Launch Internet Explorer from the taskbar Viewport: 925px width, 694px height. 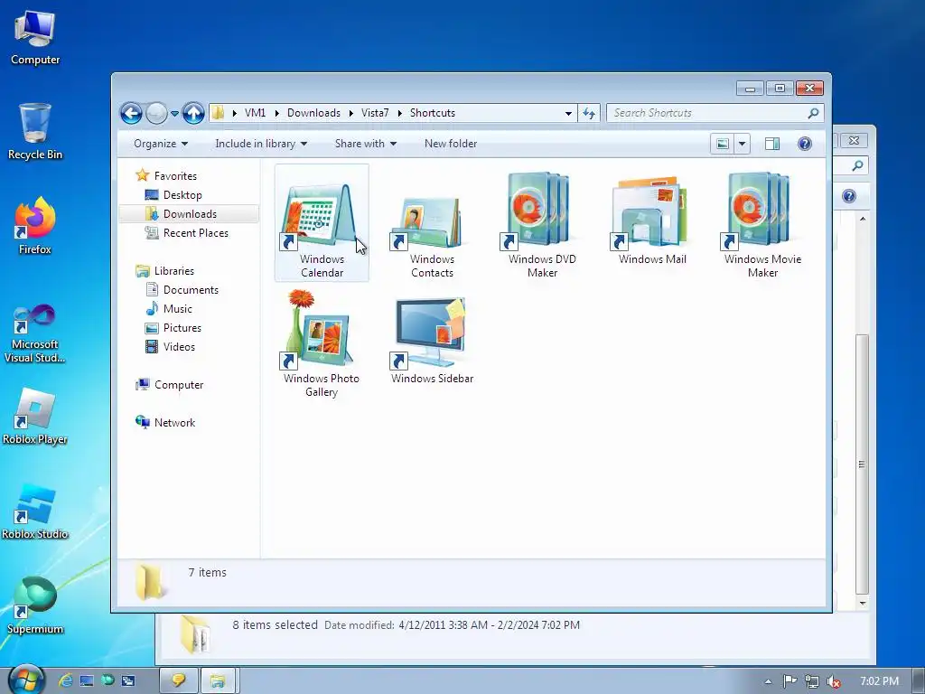(65, 680)
